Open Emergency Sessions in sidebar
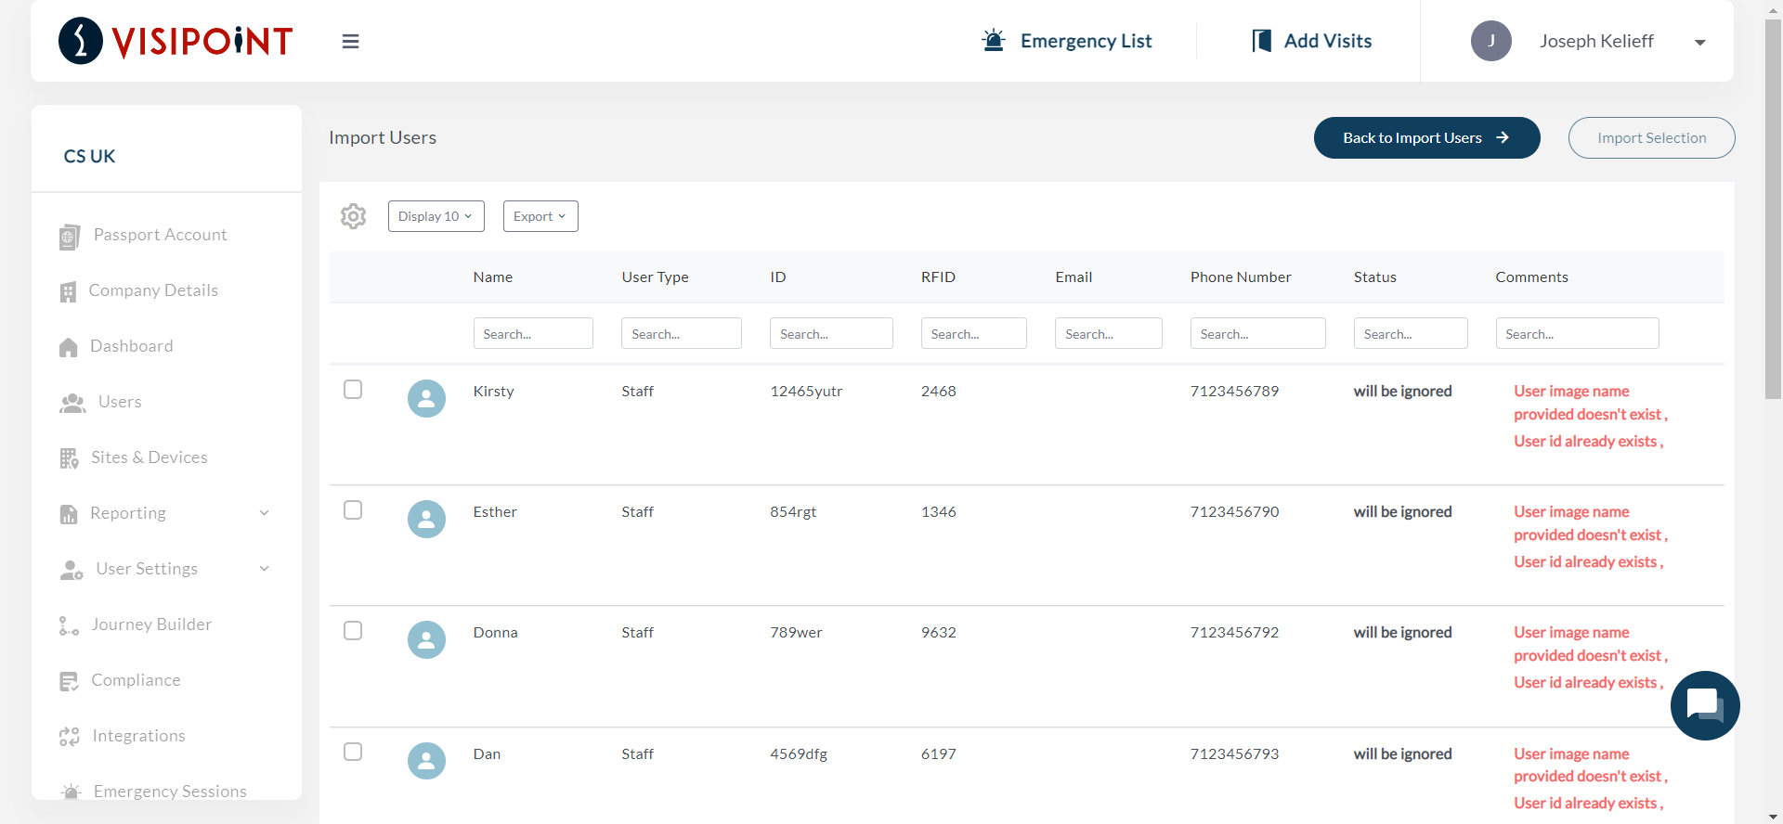 point(170,791)
